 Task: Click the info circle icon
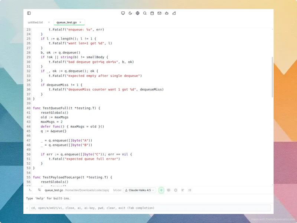(x=176, y=190)
